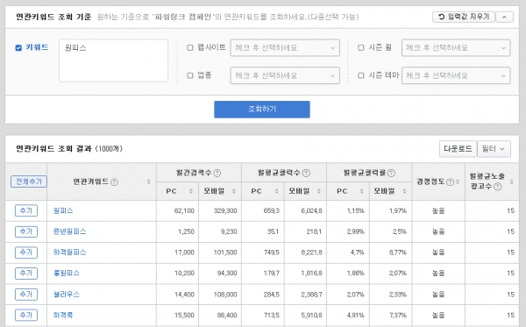Click the 다운로드 button

point(458,148)
